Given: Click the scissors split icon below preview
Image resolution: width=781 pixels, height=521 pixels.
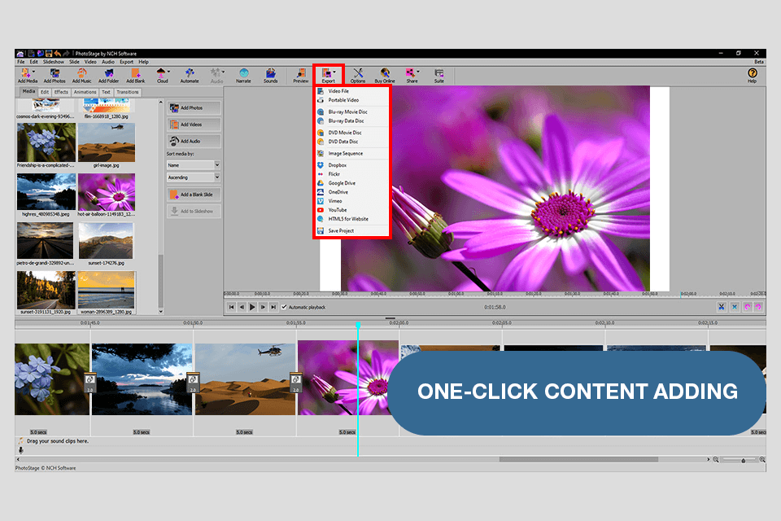Looking at the screenshot, I should 722,307.
